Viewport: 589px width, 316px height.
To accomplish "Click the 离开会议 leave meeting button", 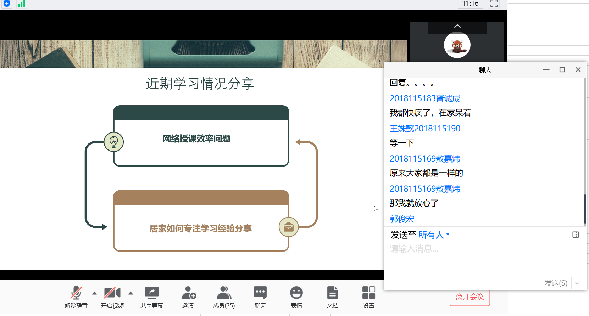I will (469, 298).
